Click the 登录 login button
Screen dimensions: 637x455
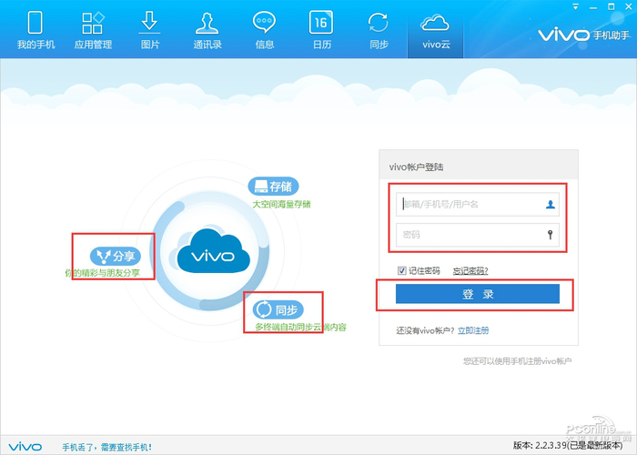click(478, 294)
